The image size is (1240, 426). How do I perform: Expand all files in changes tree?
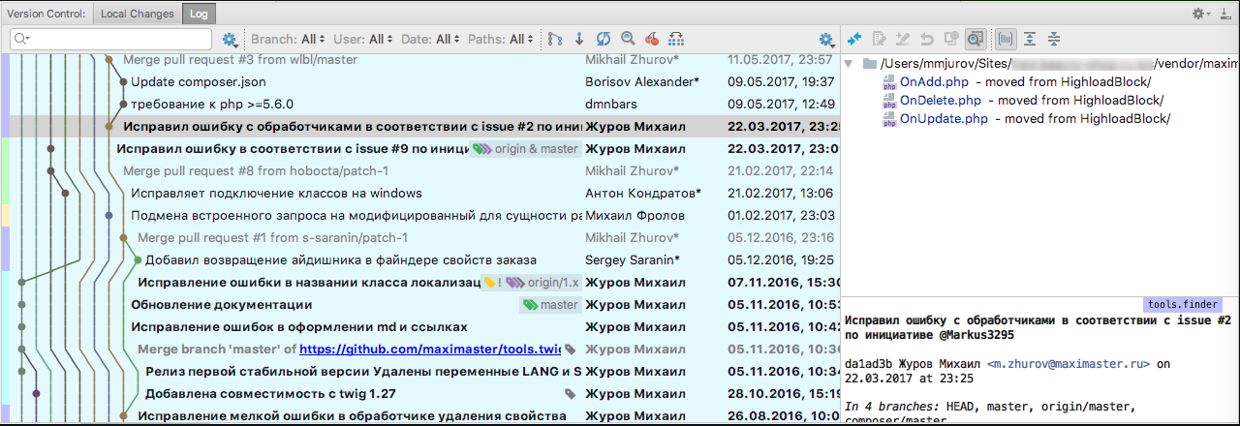tap(1030, 39)
